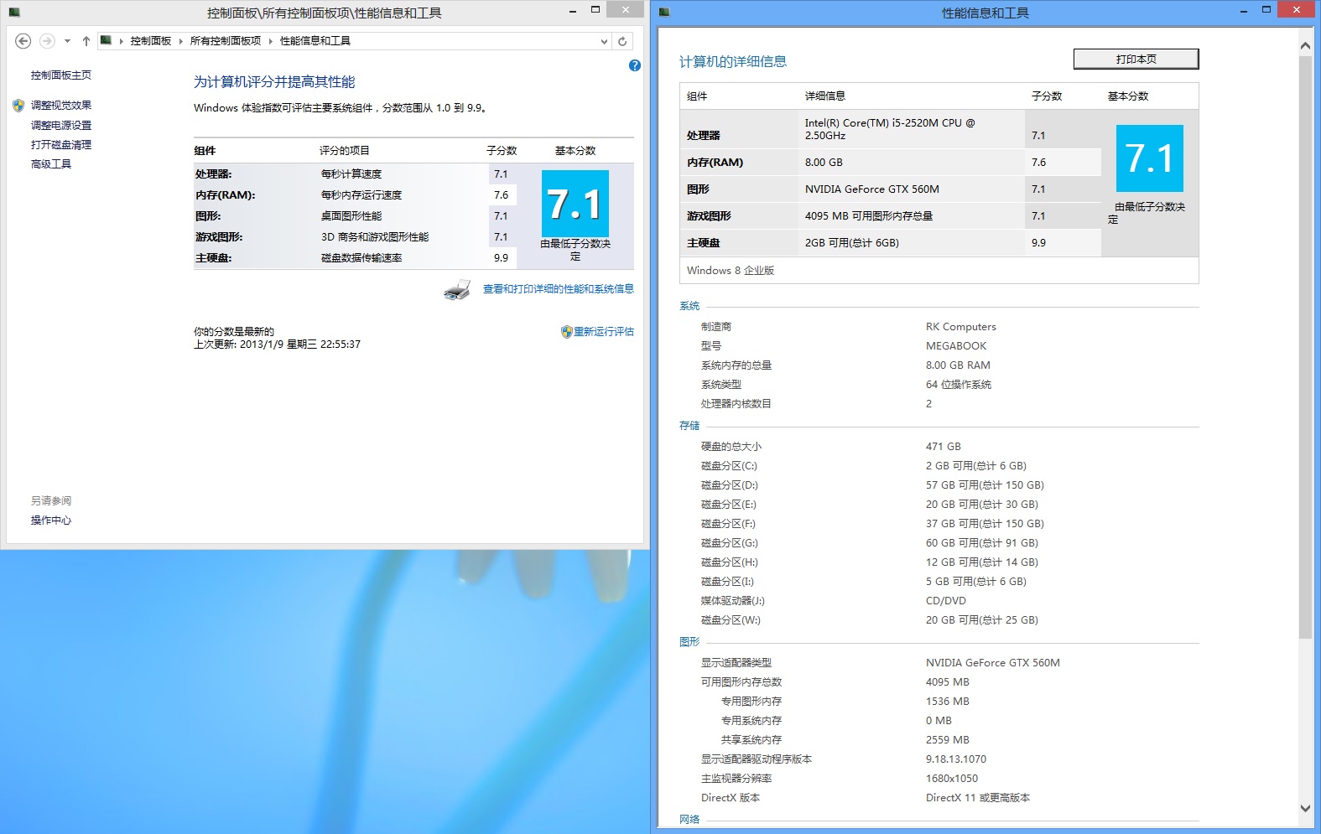Image resolution: width=1321 pixels, height=834 pixels.
Task: Click 上次更新 date text
Action: [x=278, y=344]
